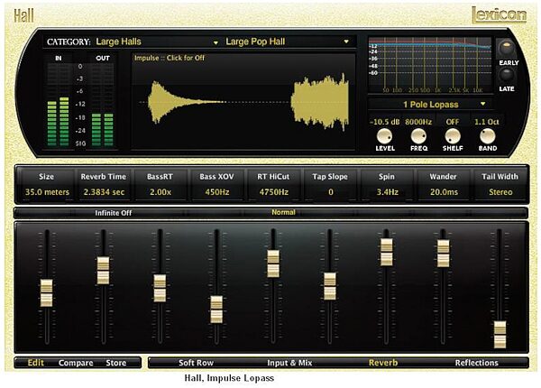The width and height of the screenshot is (541, 388).
Task: Click the EQ frequency response graph
Action: pyautogui.click(x=430, y=65)
